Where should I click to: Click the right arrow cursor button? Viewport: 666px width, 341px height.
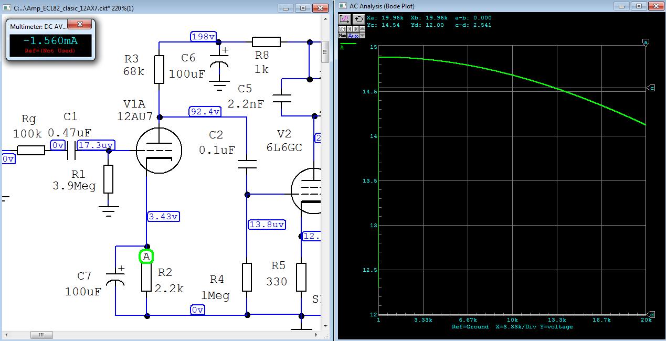pyautogui.click(x=356, y=29)
